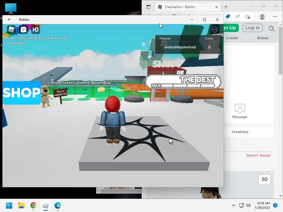Open the Windows Start menu

point(9,205)
